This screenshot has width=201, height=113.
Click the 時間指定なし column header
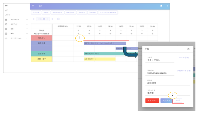(x=63, y=26)
